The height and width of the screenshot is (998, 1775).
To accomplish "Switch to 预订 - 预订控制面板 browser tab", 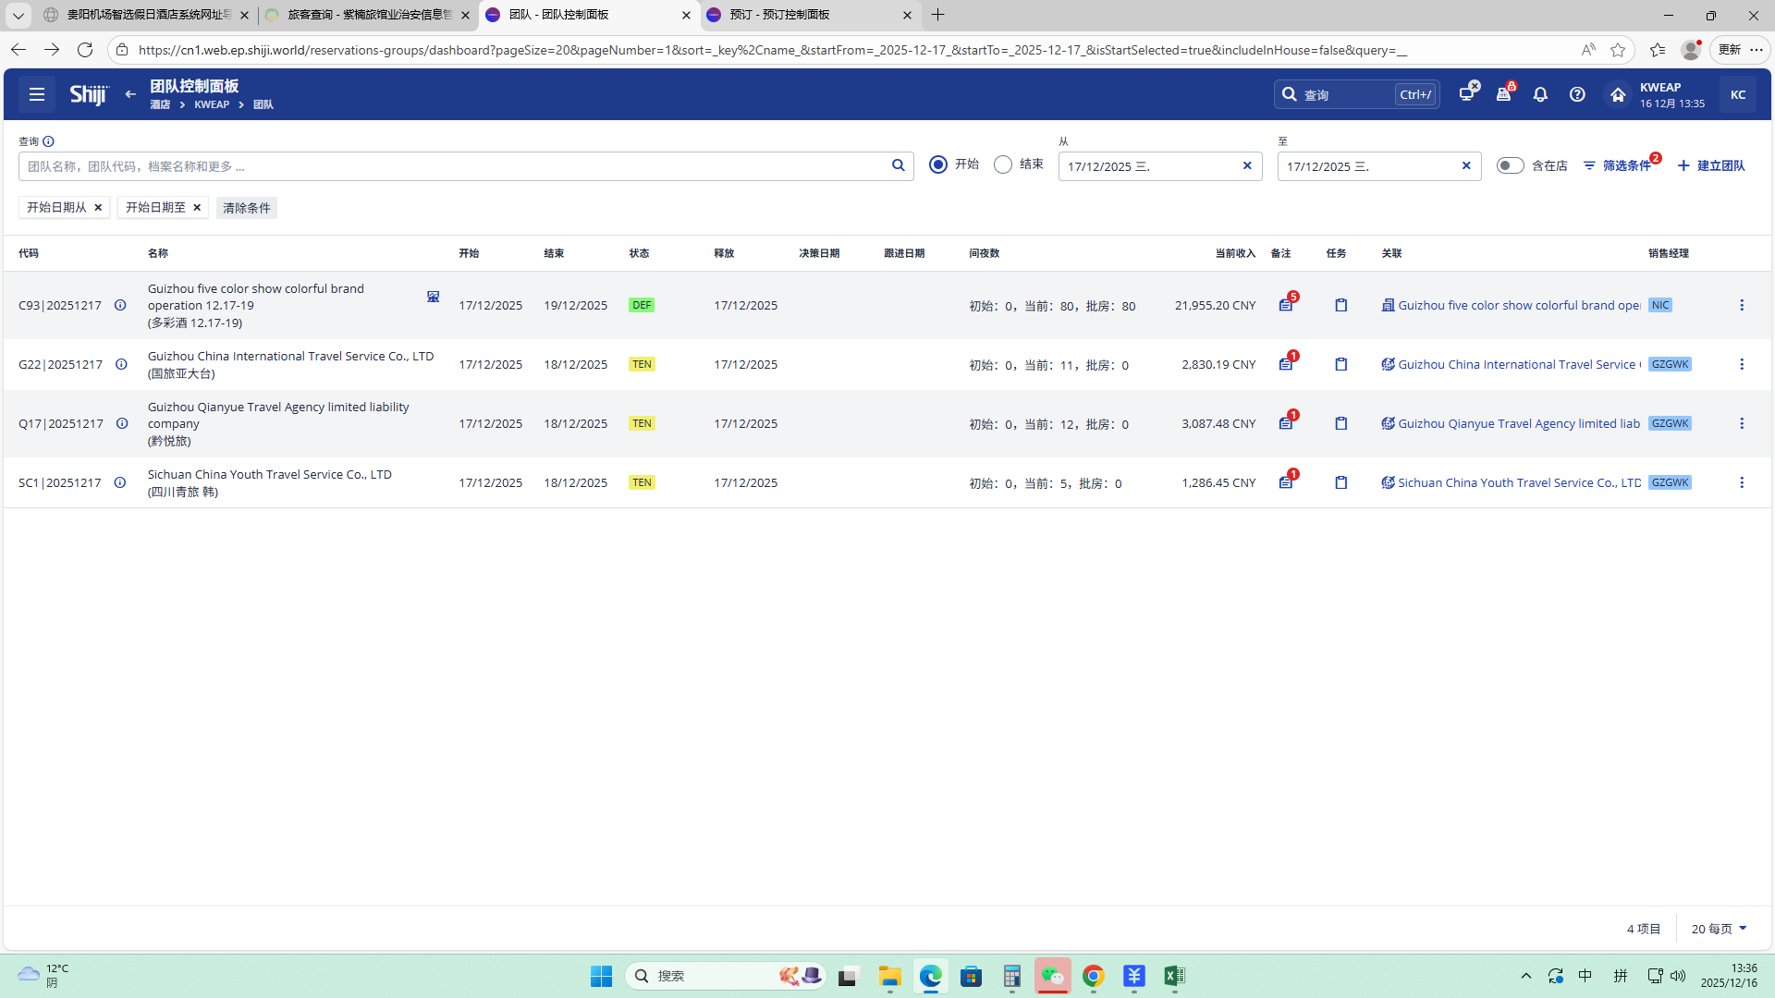I will click(779, 15).
